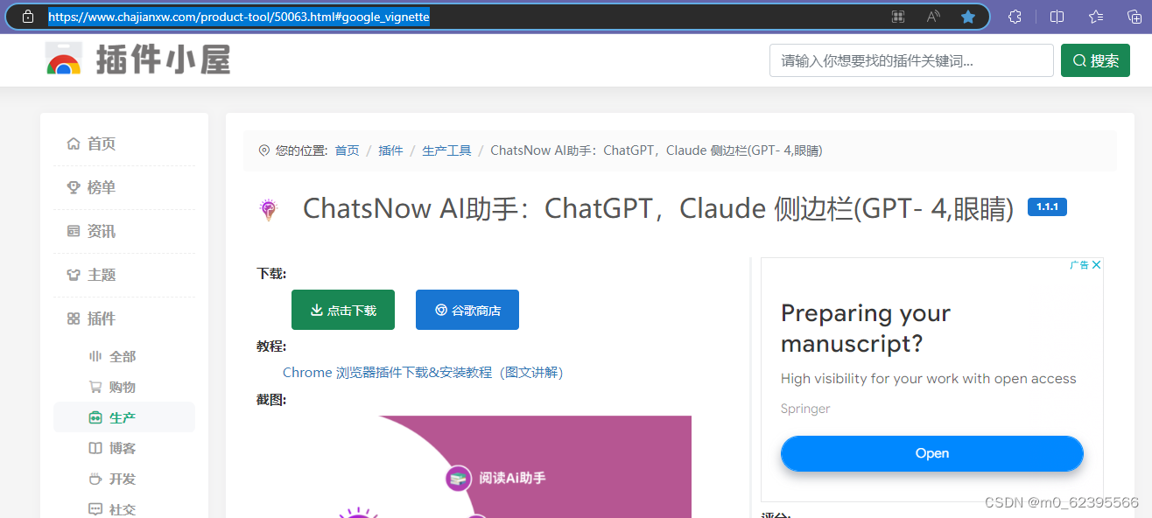1152x518 pixels.
Task: Click the lock icon in address bar
Action: (28, 17)
